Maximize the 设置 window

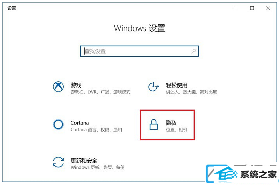tap(252, 8)
